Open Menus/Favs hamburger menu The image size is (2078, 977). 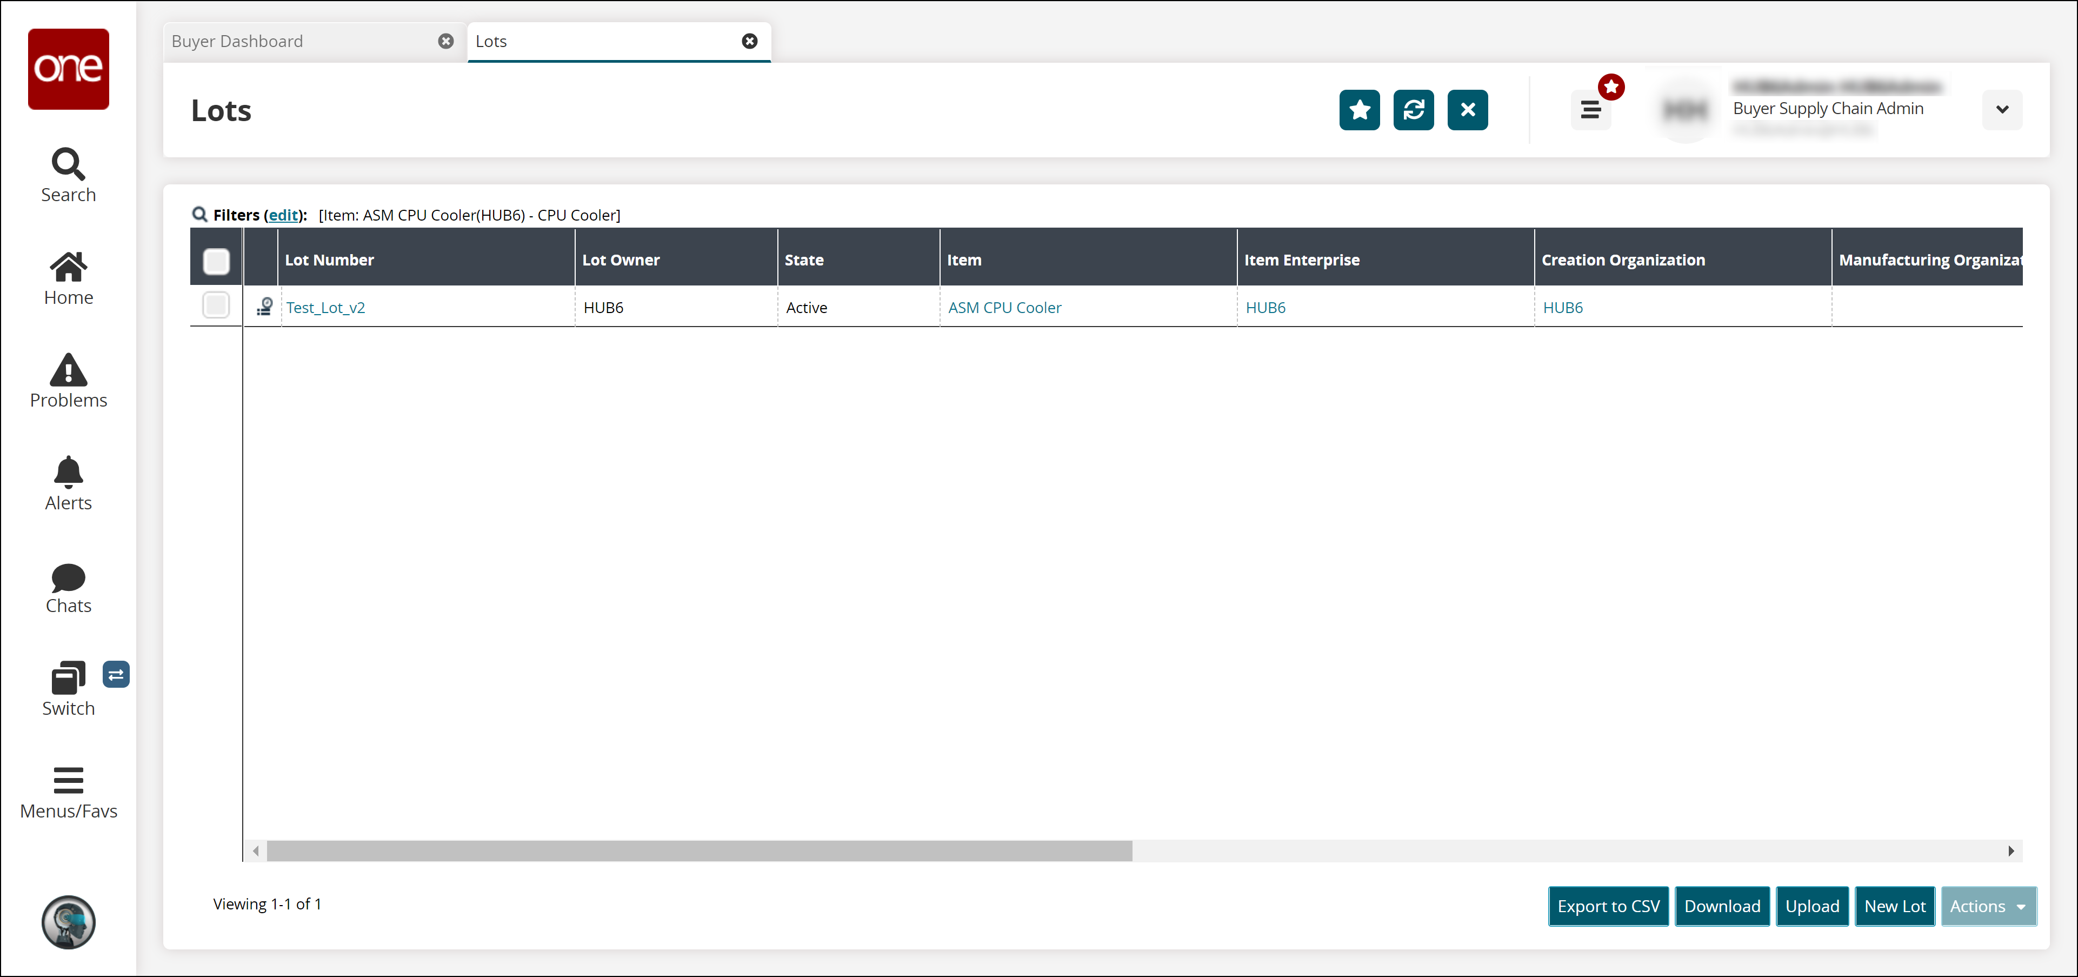(x=68, y=792)
